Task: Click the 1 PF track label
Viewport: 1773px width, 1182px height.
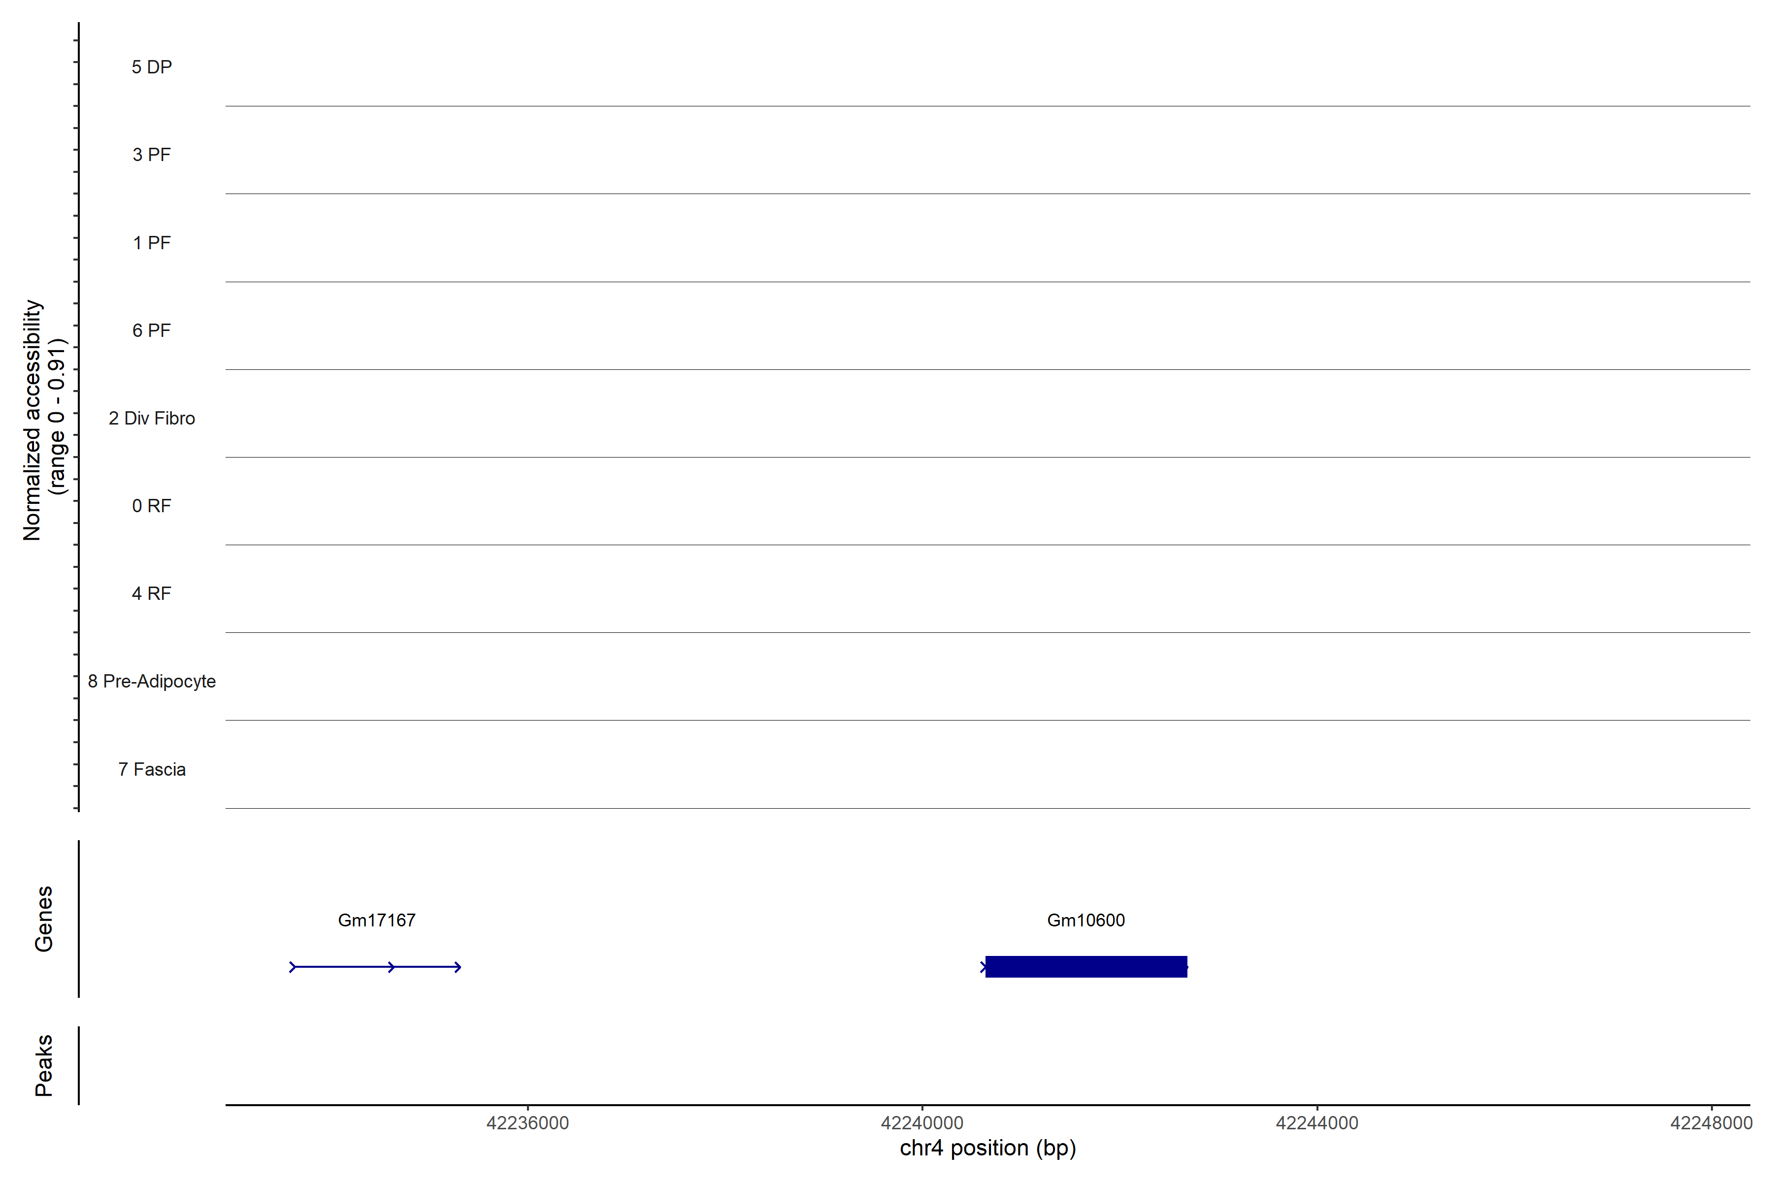Action: [x=152, y=243]
